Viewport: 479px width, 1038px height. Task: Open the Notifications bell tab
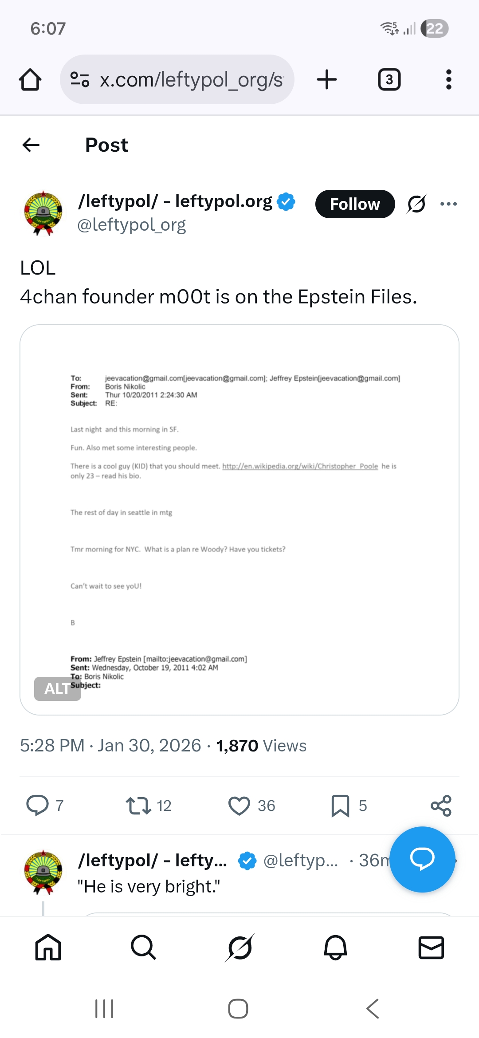pos(335,948)
